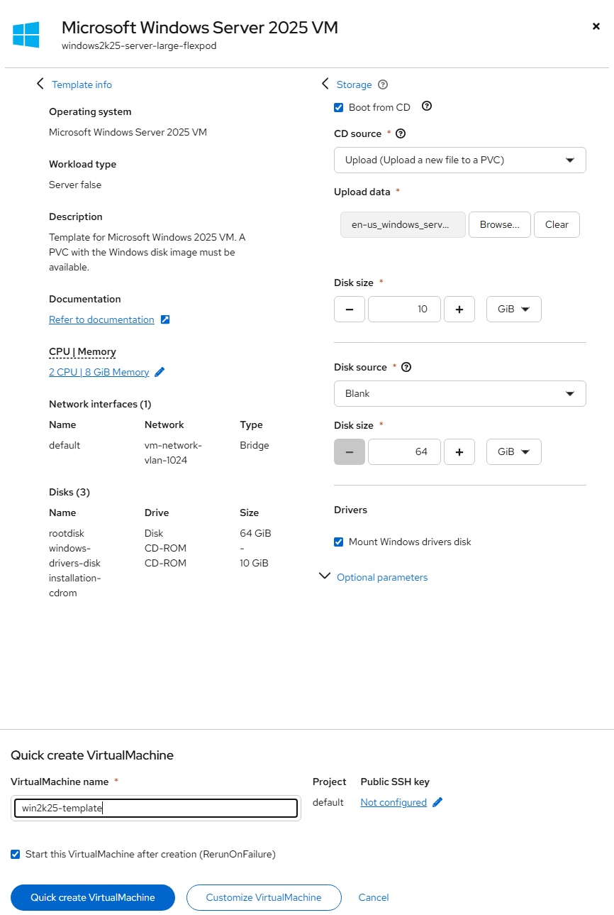
Task: Open the Storage help question icon
Action: 383,84
